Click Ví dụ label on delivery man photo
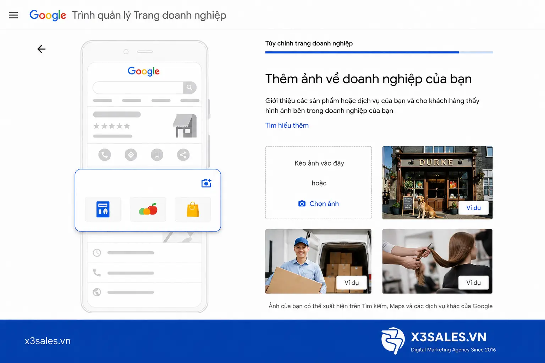Screen dimensions: 545x363 (x=352, y=283)
